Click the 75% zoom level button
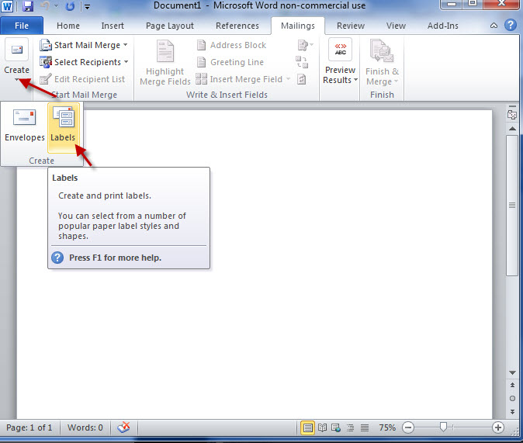This screenshot has height=443, width=523. 387,427
